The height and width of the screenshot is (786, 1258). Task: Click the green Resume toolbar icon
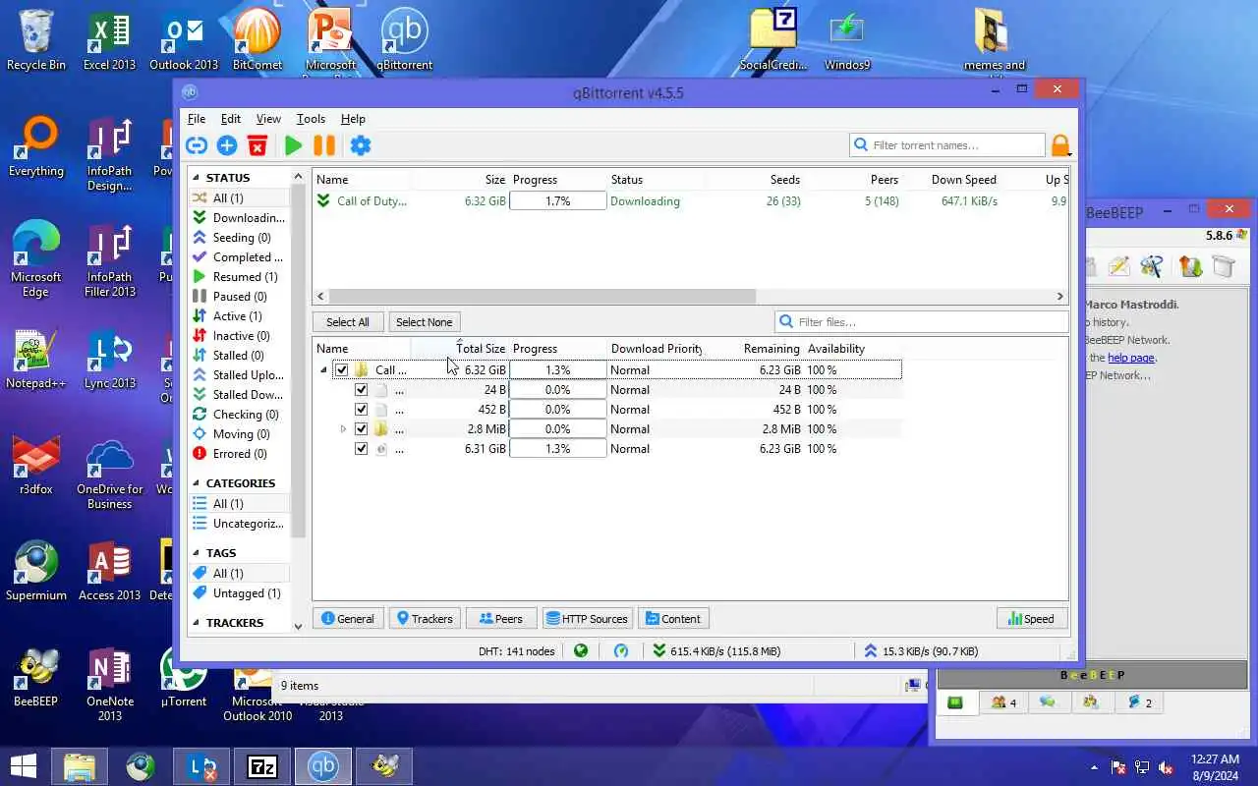[x=293, y=145]
